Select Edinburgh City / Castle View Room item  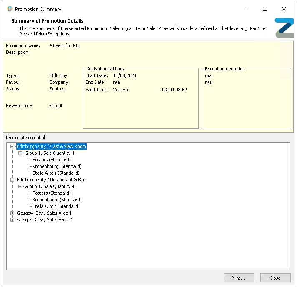[51, 146]
